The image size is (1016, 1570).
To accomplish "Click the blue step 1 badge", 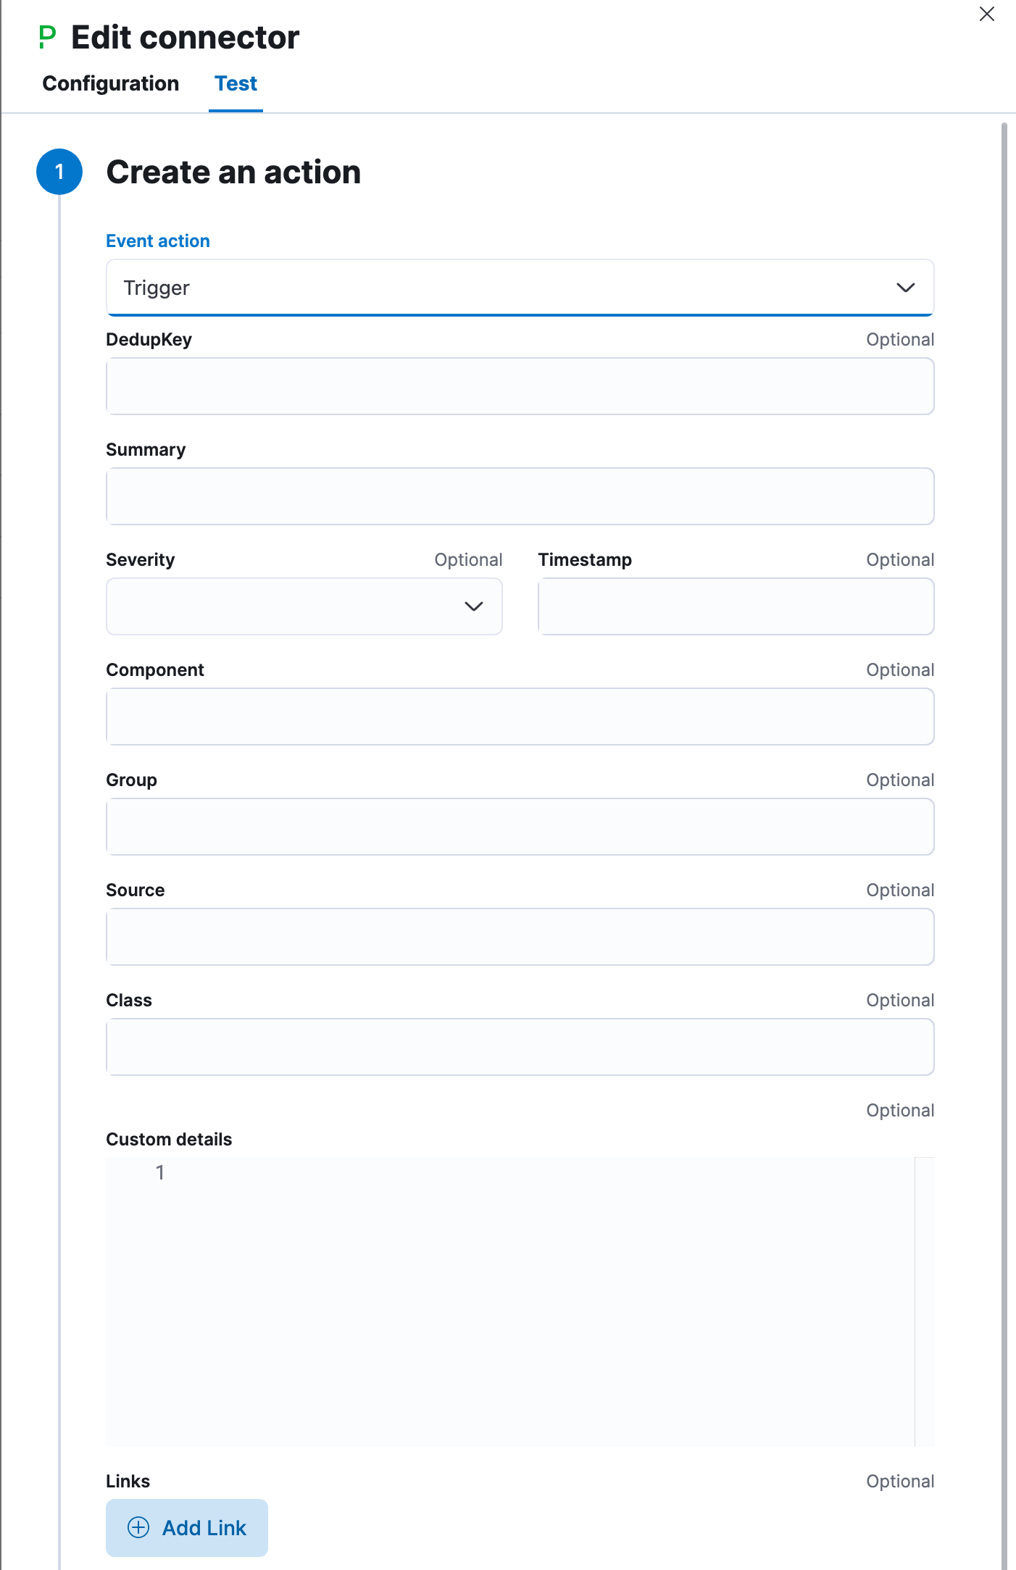I will point(59,172).
